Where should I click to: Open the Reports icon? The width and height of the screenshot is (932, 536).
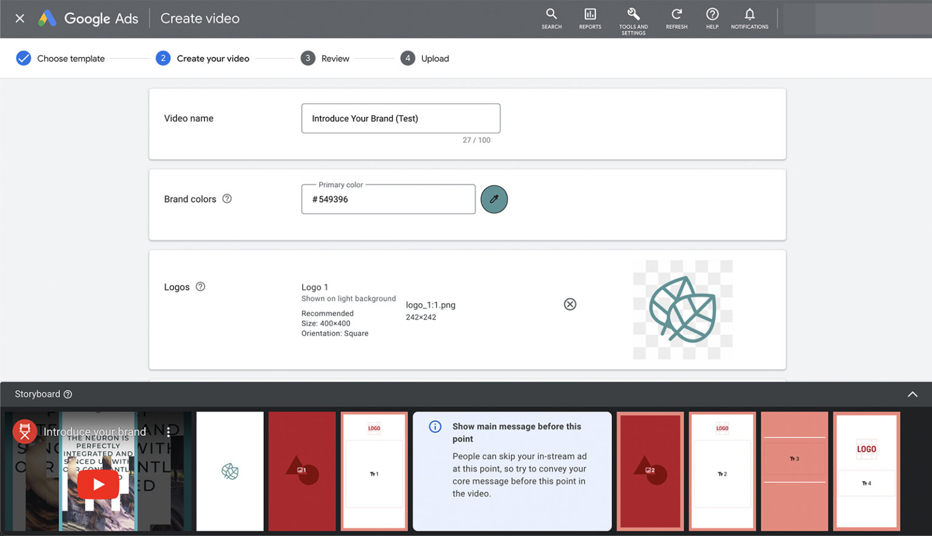[590, 18]
